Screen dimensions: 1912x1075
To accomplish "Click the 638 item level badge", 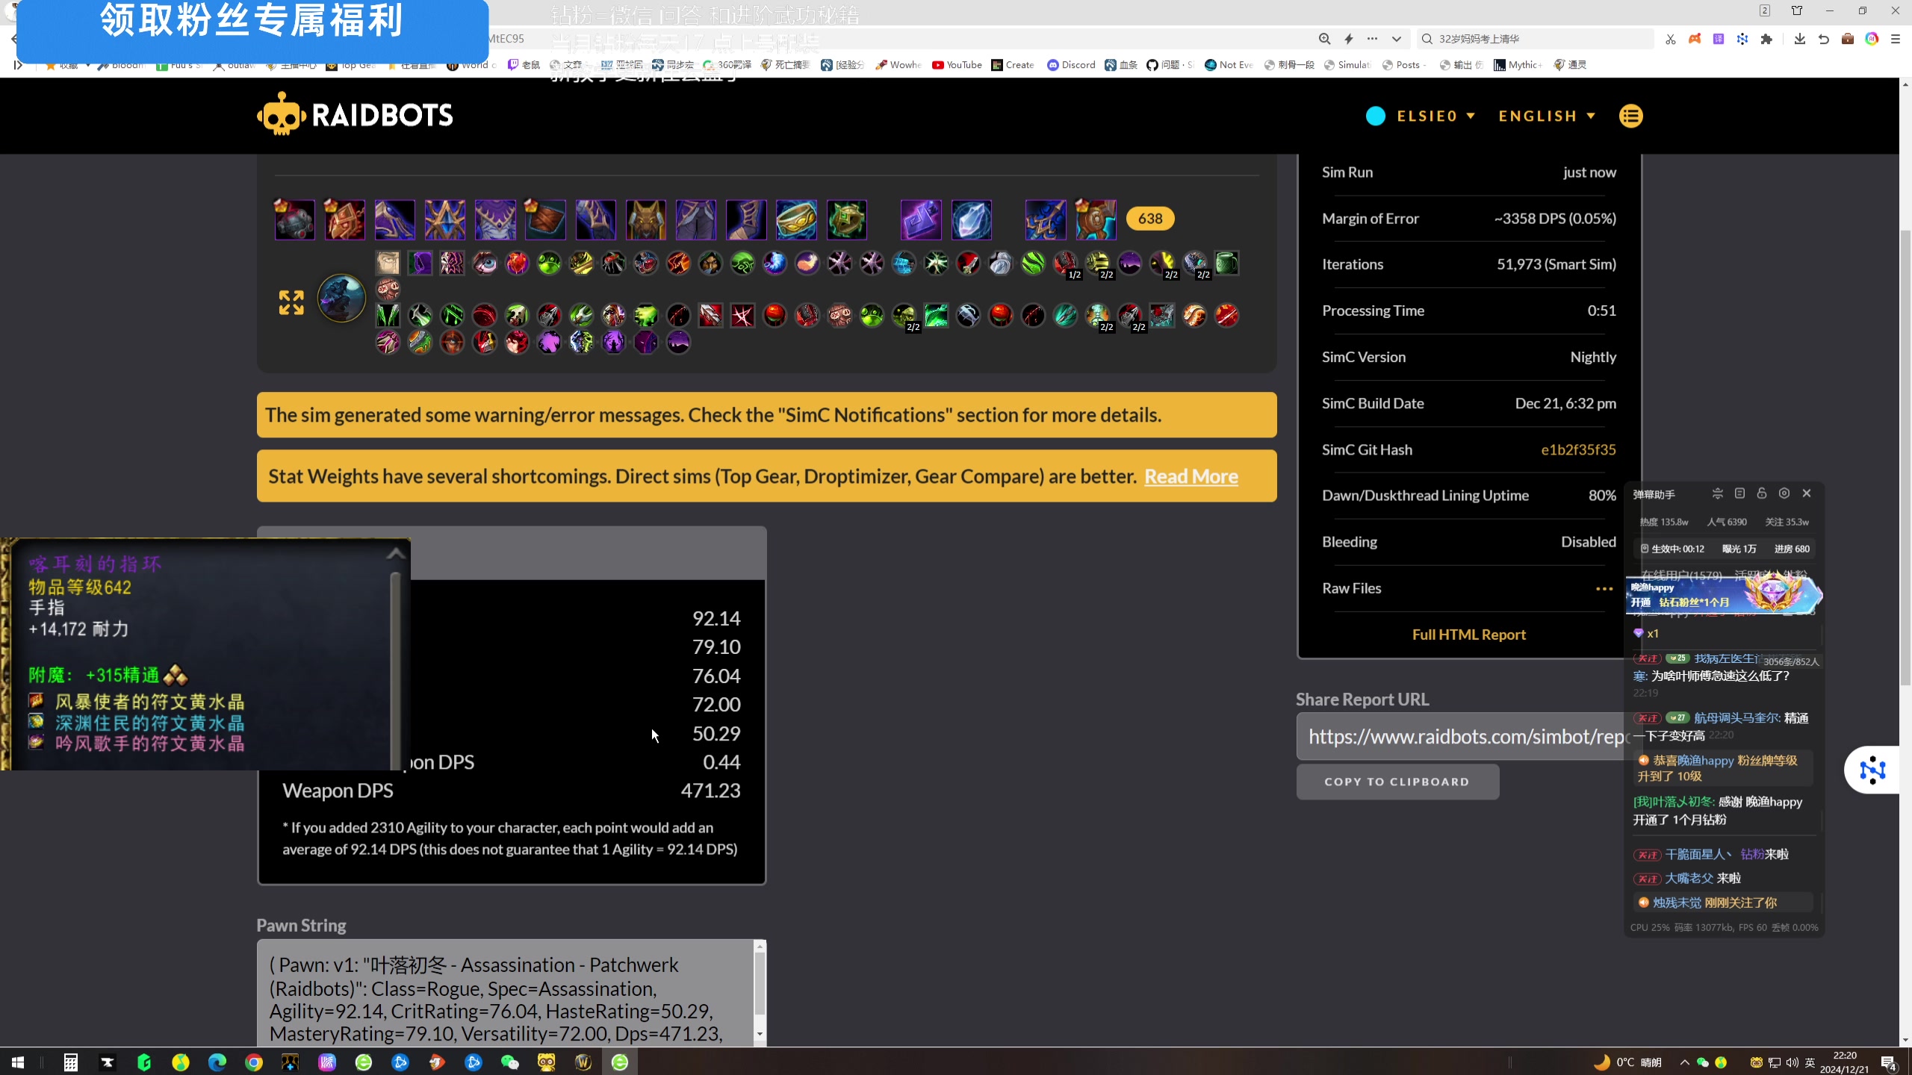I will tap(1150, 219).
